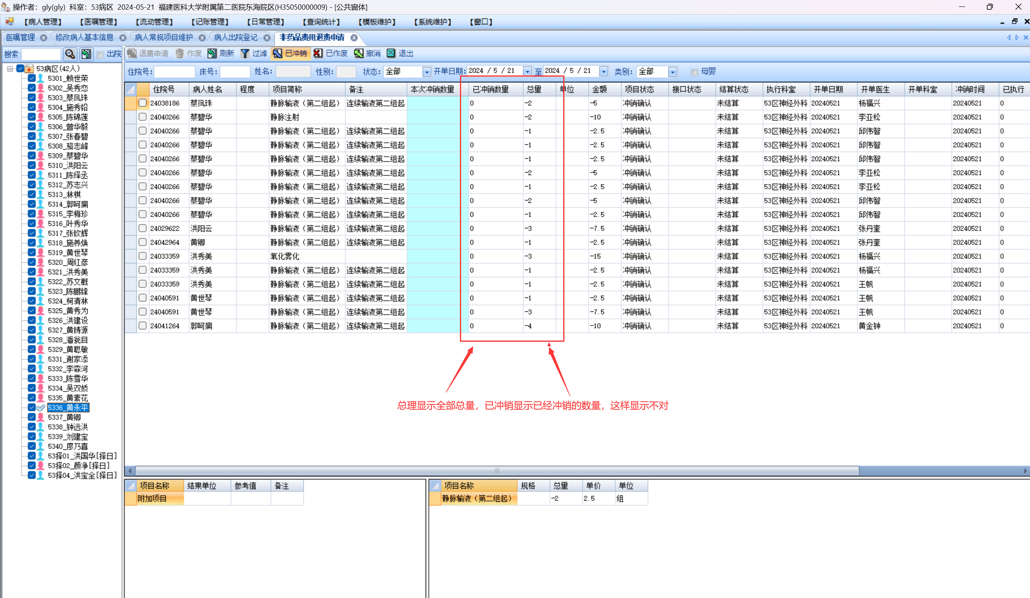Click the magnifier search icon
Image resolution: width=1030 pixels, height=598 pixels.
[x=70, y=54]
